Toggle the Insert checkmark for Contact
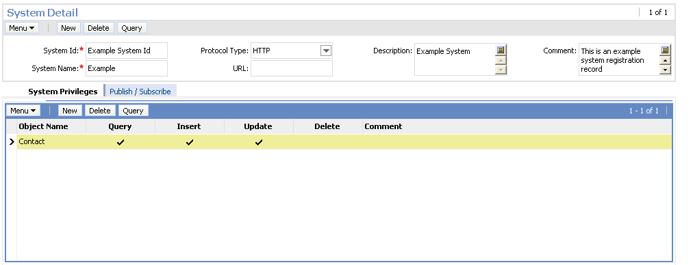Image resolution: width=693 pixels, height=265 pixels. pos(190,142)
